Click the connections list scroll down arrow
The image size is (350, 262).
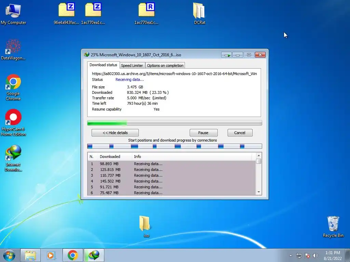258,192
